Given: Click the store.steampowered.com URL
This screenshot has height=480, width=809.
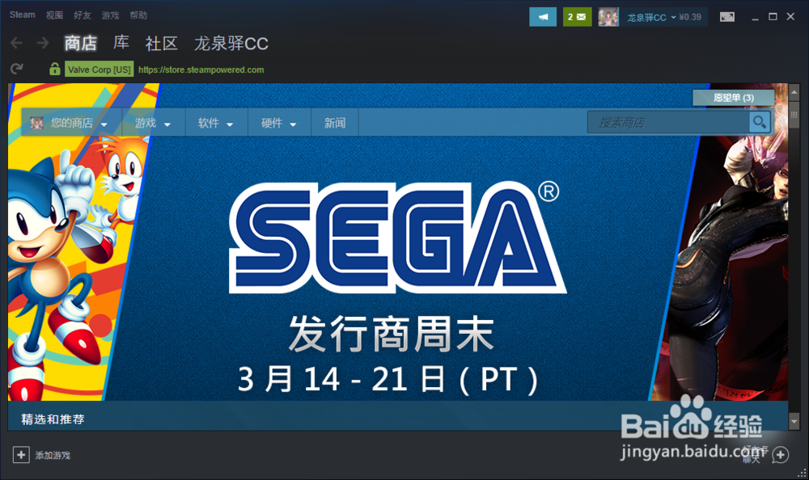Looking at the screenshot, I should point(201,69).
